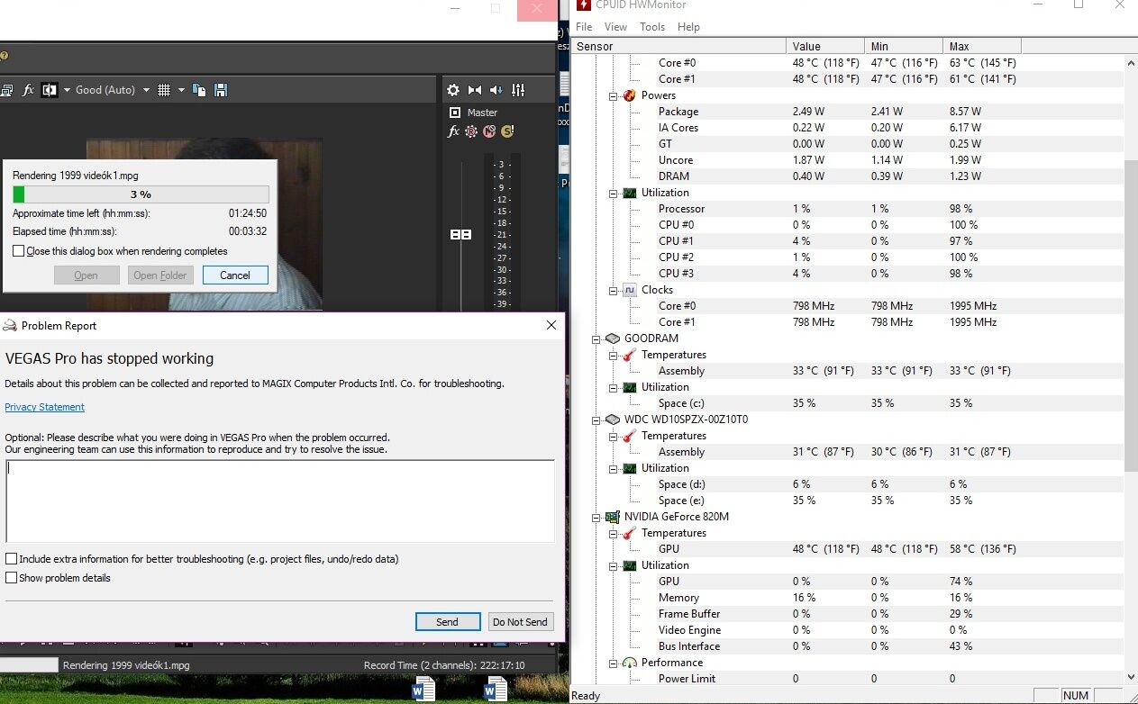Copy snapshot to clipboard icon
The image size is (1138, 704).
click(x=199, y=90)
